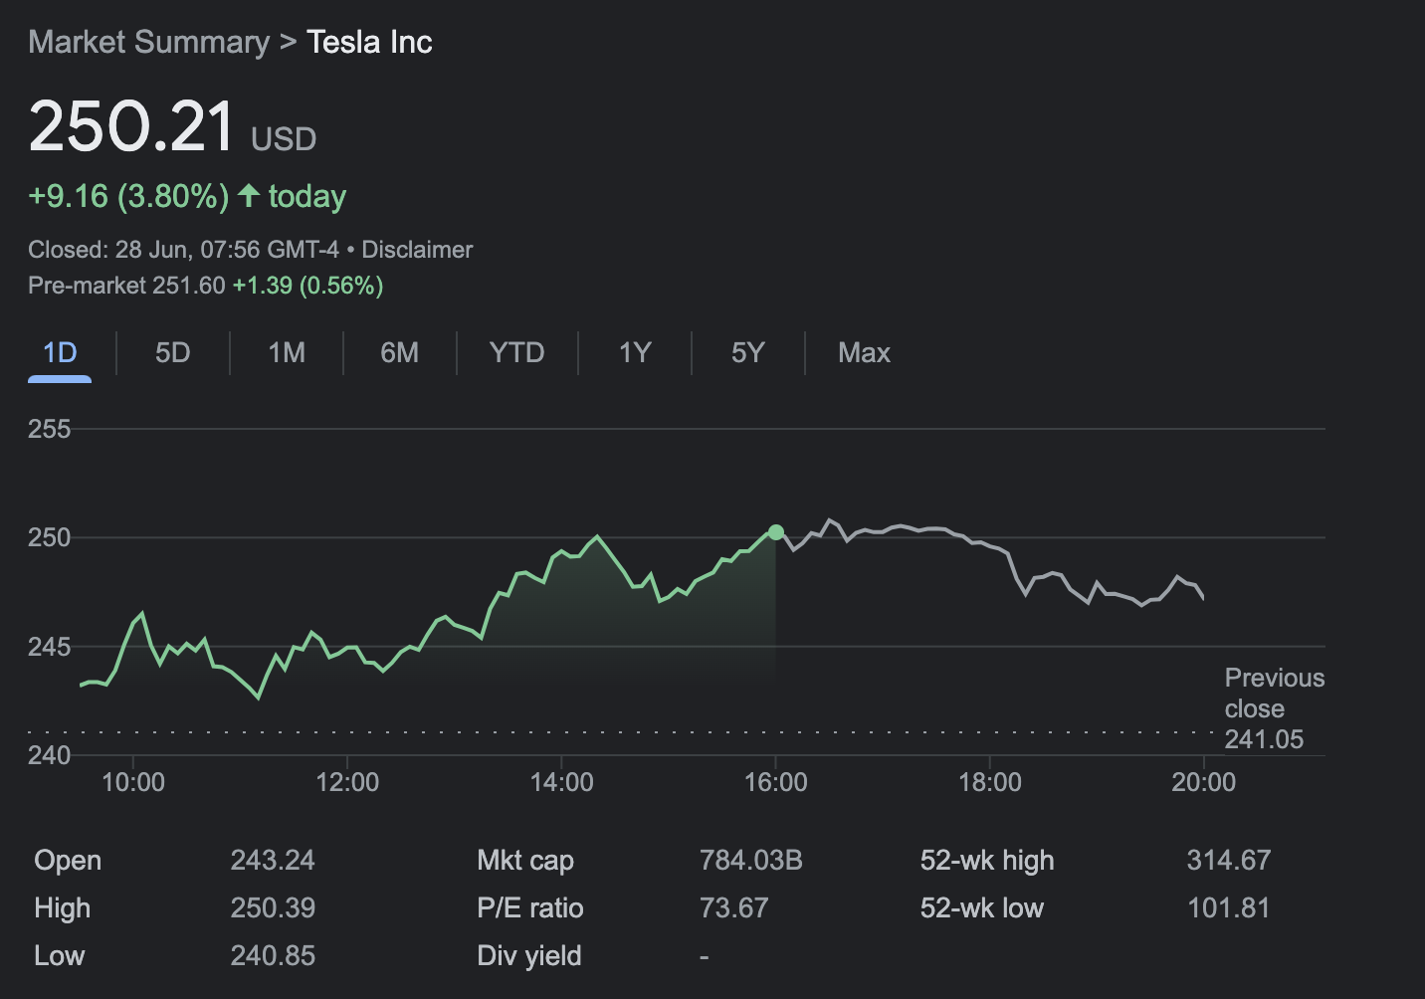
Task: Click the 255 price axis label
Action: tap(50, 429)
